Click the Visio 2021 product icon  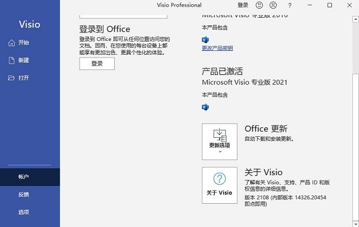[205, 106]
